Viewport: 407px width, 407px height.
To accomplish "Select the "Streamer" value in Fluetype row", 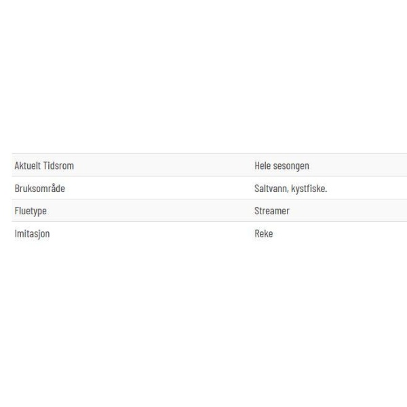I will pos(272,211).
